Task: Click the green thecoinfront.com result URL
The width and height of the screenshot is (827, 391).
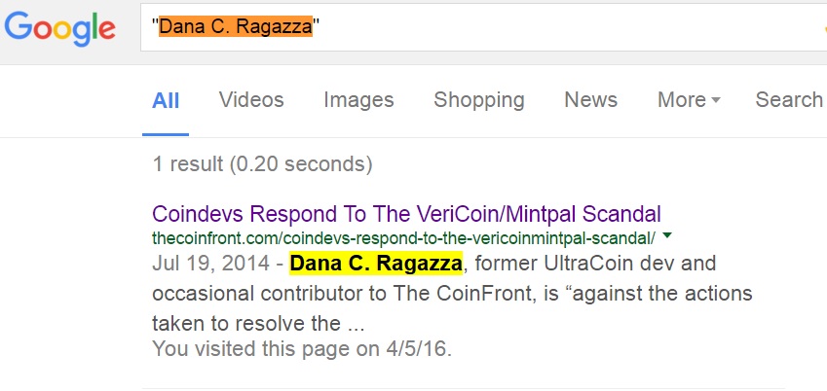Action: (x=403, y=238)
